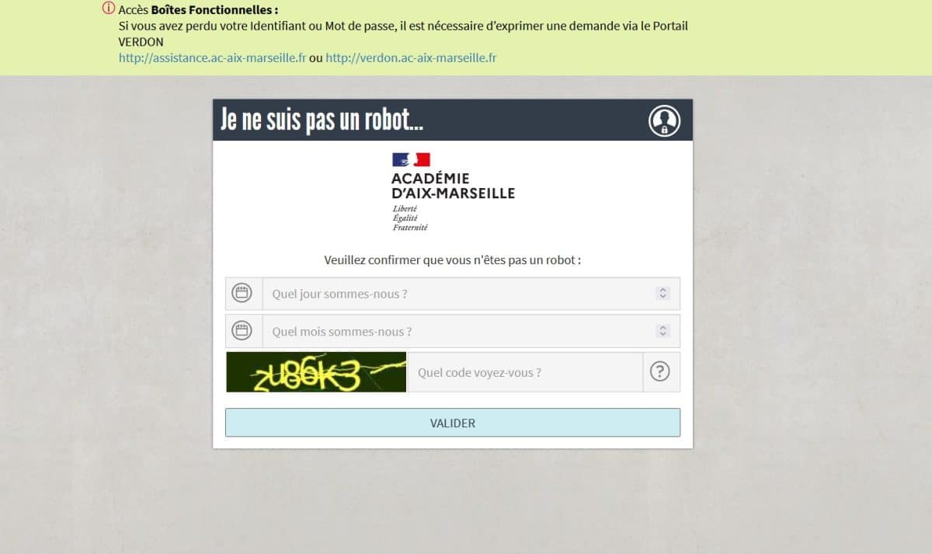Open the "Quel jour sommes-nous ?" dropdown

tap(471, 294)
